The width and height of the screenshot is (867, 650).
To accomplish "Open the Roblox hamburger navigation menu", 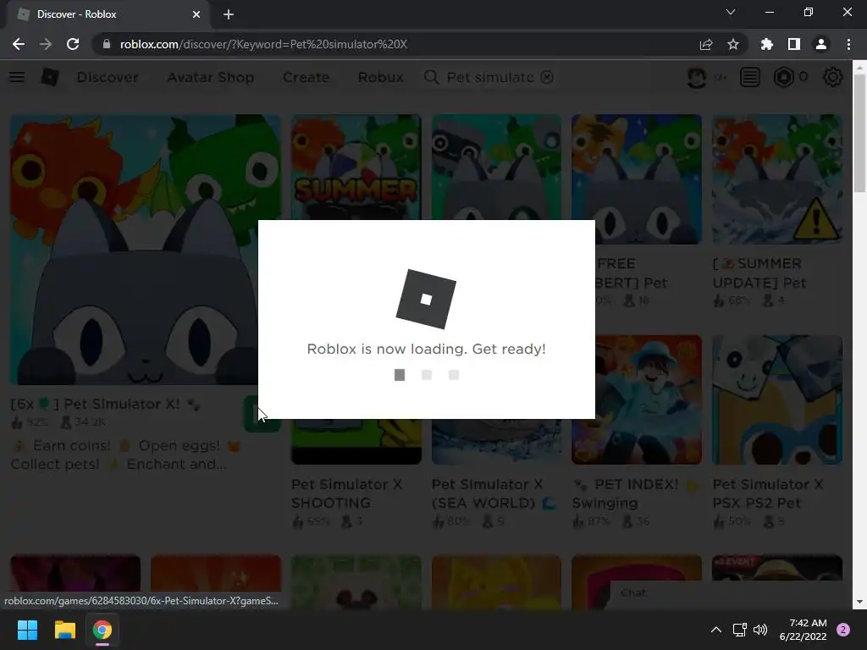I will click(17, 77).
